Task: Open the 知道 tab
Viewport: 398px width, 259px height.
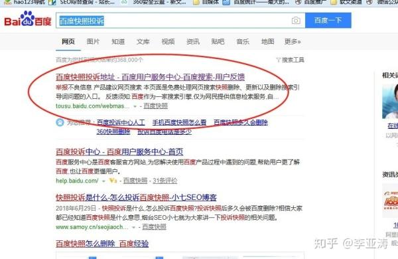Action: 118,41
